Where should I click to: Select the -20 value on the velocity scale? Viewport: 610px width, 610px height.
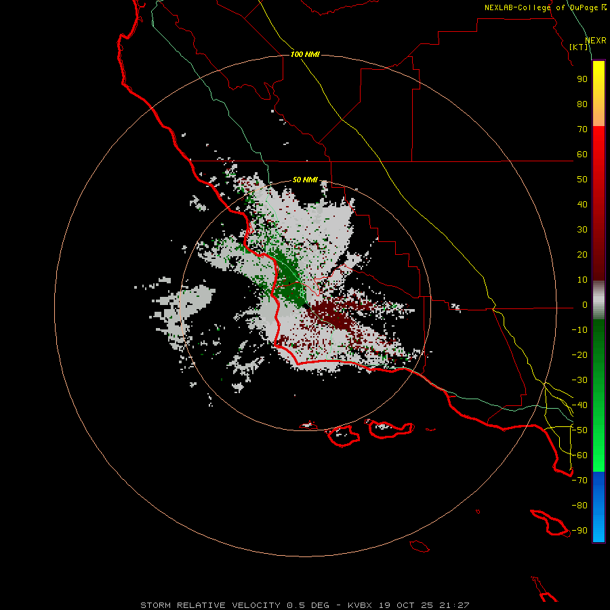pyautogui.click(x=579, y=354)
